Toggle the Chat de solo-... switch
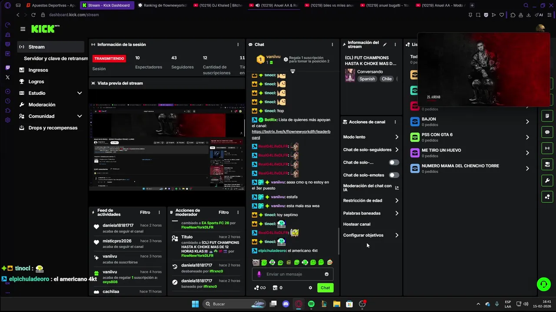Viewport: 556px width, 312px height. 394,162
